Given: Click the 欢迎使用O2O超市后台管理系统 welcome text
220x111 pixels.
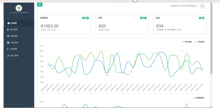Looking at the screenshot, I should [183, 6].
